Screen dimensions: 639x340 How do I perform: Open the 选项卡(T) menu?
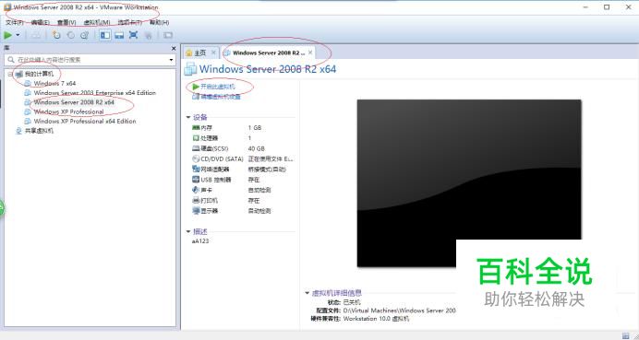[x=129, y=22]
